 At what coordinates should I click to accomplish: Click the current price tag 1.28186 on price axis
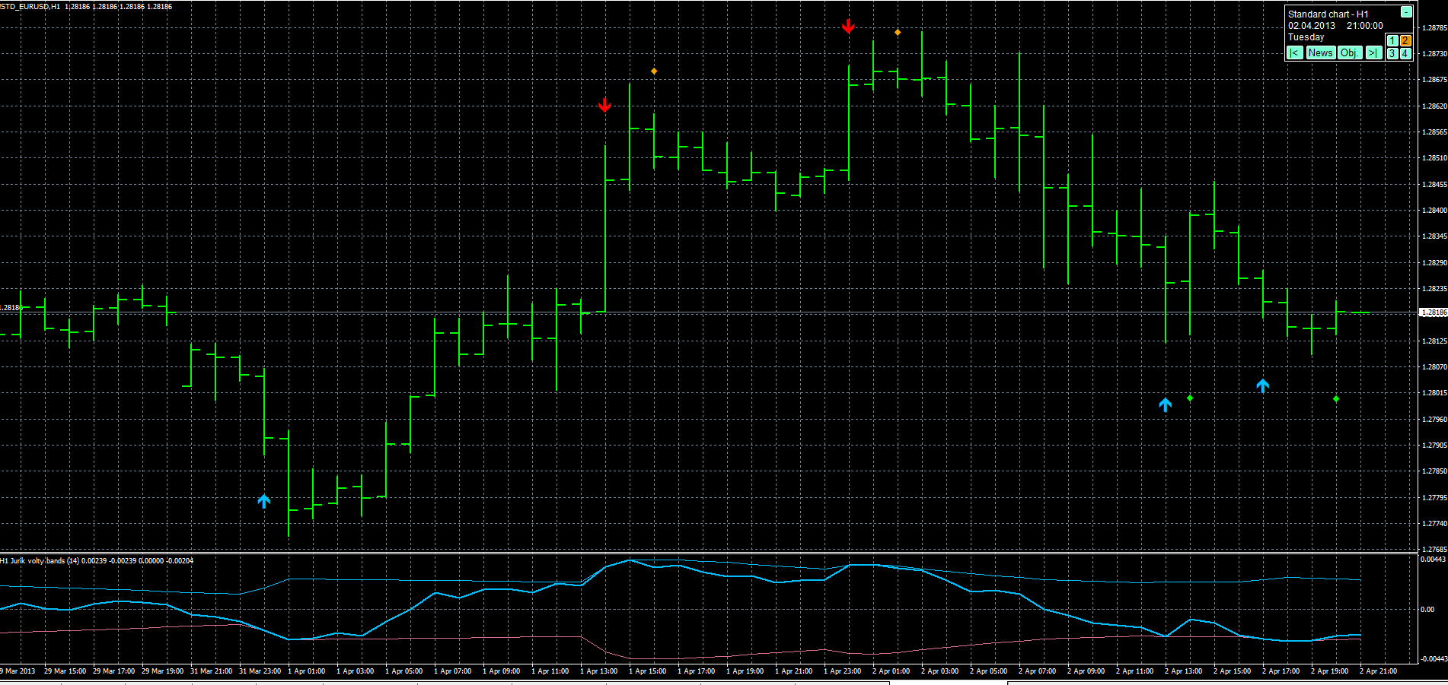pyautogui.click(x=1433, y=312)
